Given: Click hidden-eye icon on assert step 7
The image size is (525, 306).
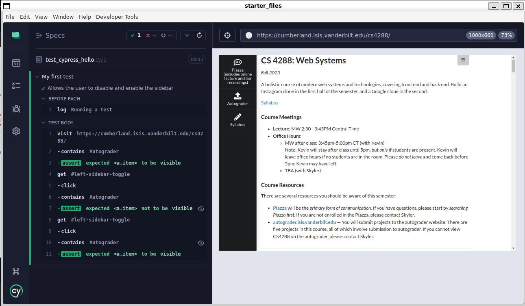Looking at the screenshot, I should (x=200, y=208).
